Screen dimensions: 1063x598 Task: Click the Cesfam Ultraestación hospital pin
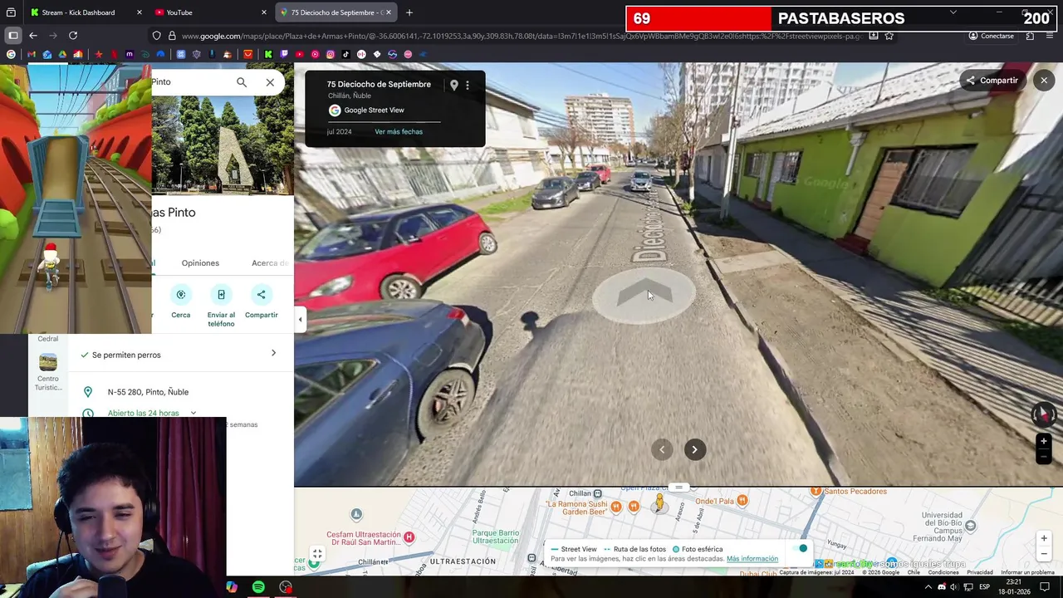pos(409,537)
